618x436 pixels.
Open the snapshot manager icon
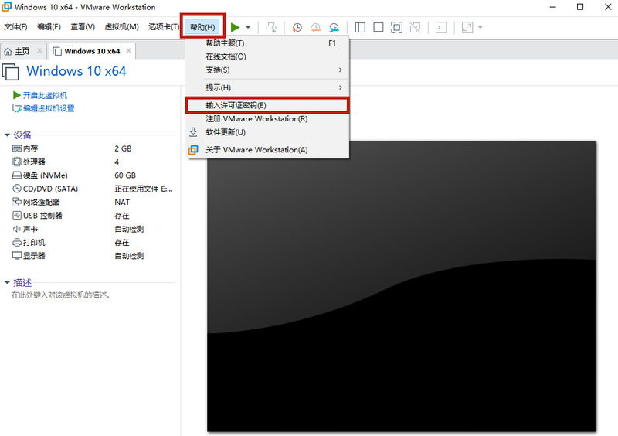click(x=334, y=27)
